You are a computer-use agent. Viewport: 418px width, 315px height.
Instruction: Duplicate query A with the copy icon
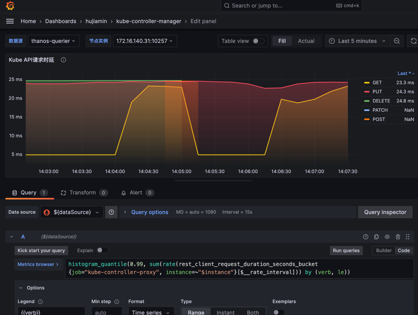(x=376, y=237)
